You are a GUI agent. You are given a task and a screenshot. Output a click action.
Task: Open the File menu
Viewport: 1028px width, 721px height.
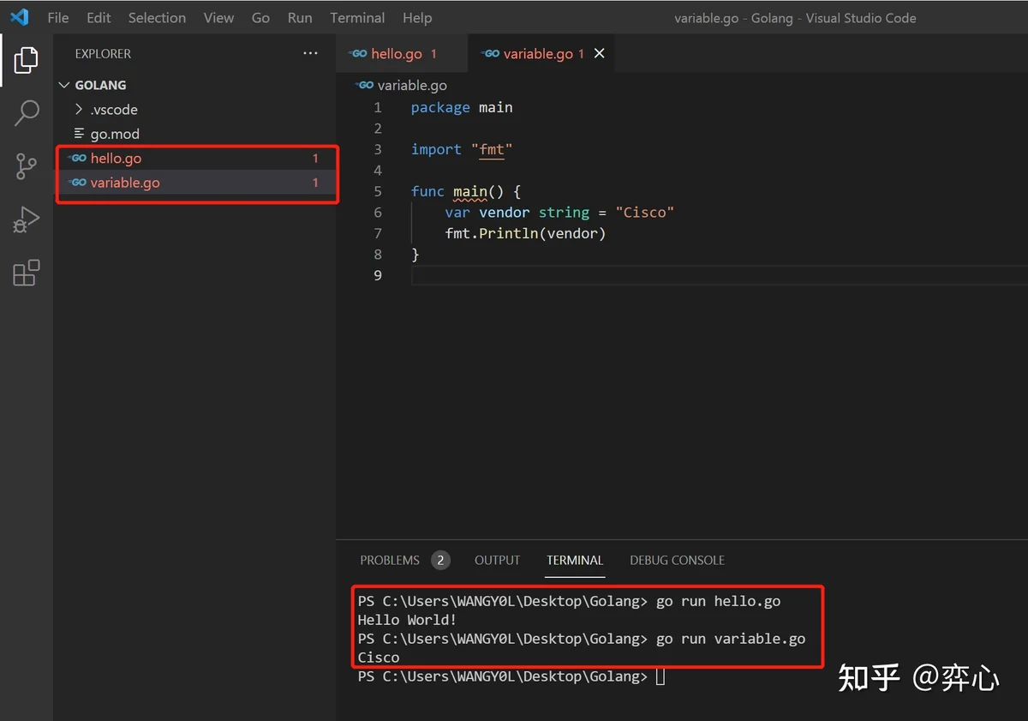(58, 17)
